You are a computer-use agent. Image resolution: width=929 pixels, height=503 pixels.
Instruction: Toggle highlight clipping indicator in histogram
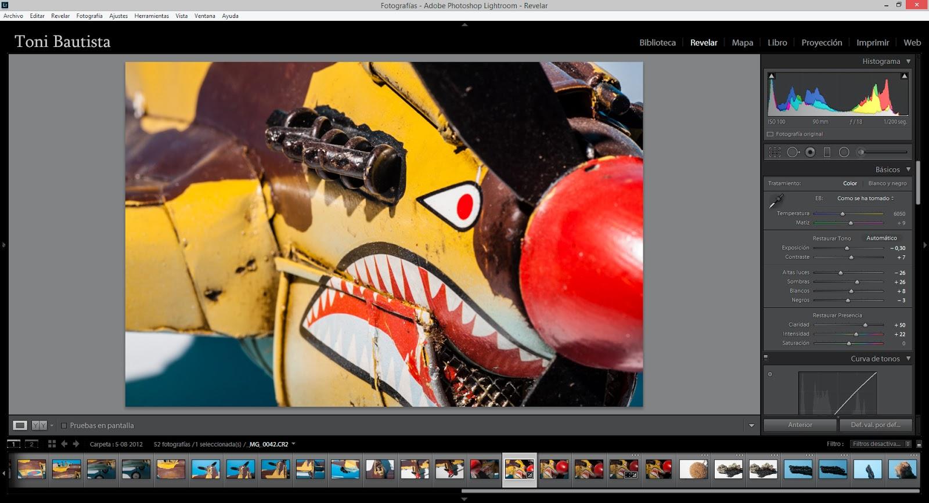click(x=904, y=76)
